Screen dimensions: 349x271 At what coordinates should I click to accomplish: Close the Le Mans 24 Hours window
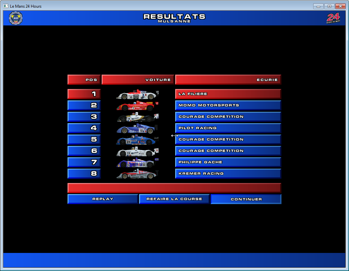point(340,6)
